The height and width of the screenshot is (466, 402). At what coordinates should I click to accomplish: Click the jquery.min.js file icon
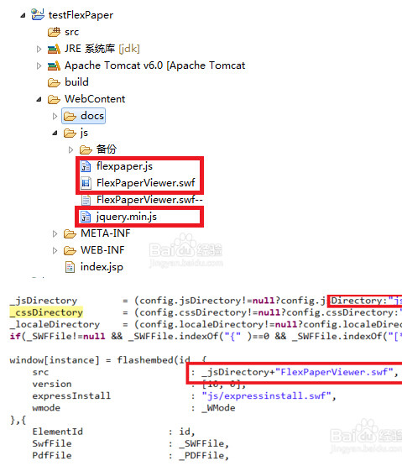click(86, 217)
